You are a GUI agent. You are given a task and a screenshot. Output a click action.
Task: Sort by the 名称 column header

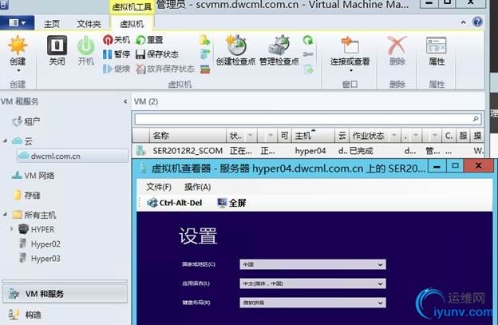(188, 136)
